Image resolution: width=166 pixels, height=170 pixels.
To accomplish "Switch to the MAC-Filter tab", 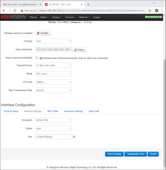I will [53, 111].
